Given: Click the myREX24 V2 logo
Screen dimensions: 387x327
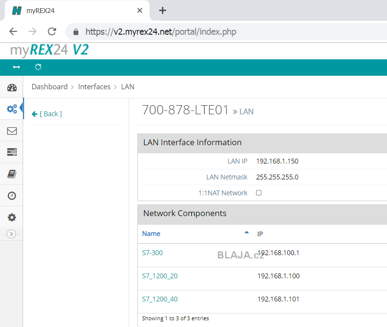Looking at the screenshot, I should tap(49, 50).
